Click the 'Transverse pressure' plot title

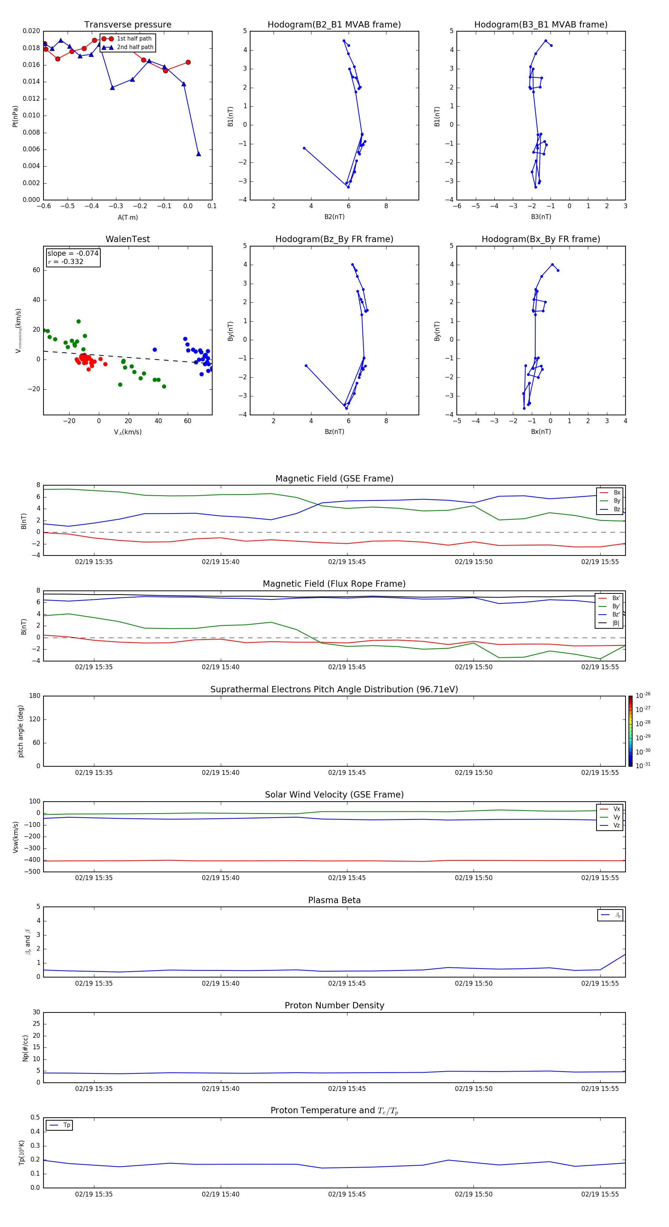[x=127, y=24]
